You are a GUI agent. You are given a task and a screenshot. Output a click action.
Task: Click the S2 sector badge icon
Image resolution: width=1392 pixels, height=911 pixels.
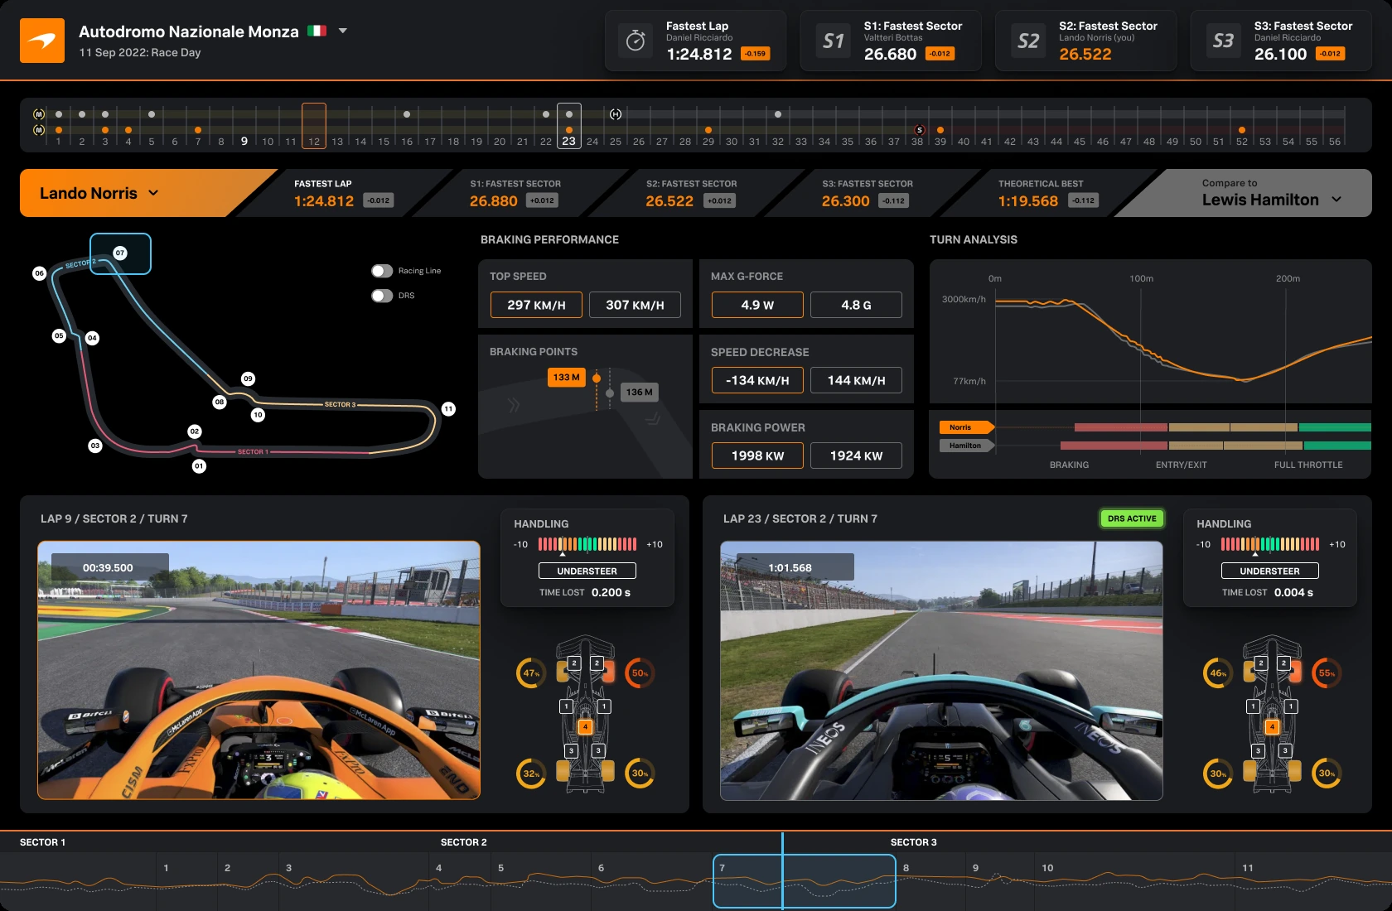coord(1028,41)
